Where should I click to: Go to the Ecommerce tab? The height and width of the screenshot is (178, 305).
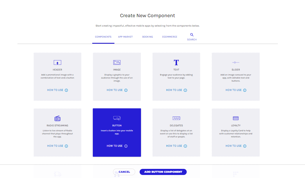pos(170,37)
